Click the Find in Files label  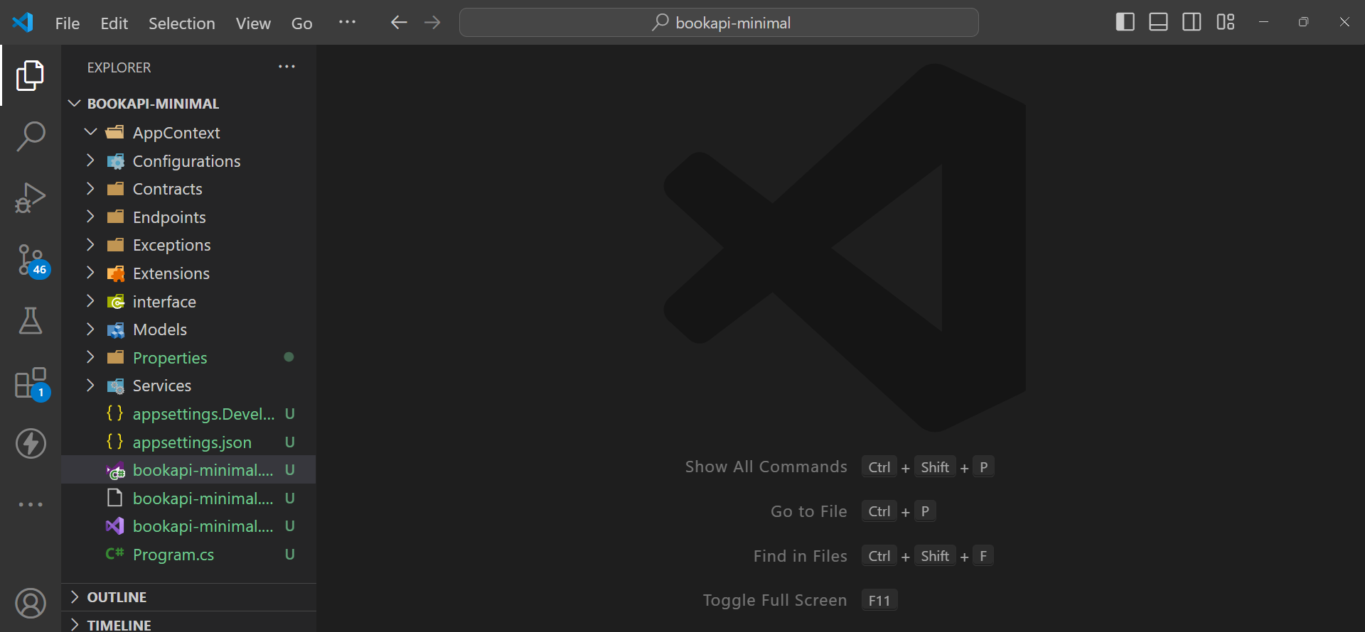[800, 556]
